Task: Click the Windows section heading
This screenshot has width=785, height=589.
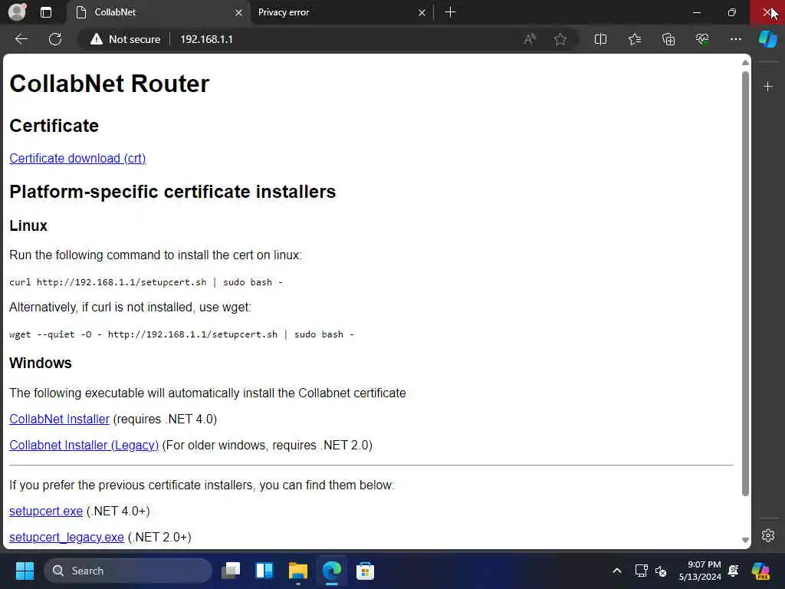Action: tap(41, 363)
